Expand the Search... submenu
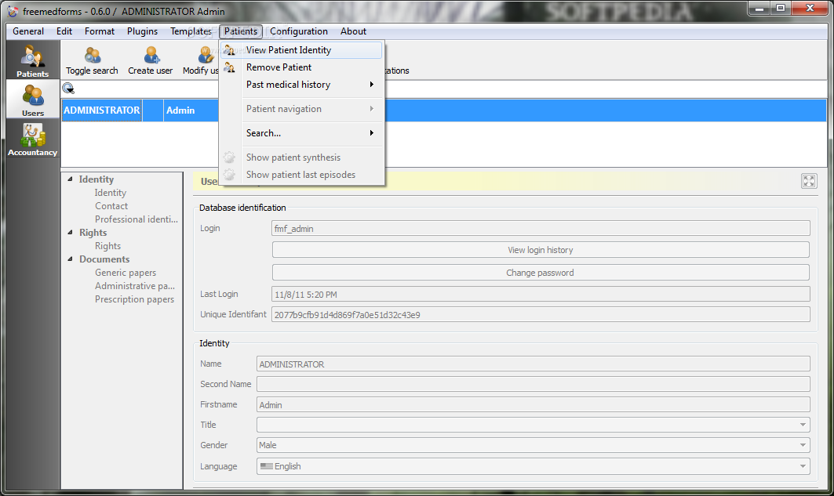Image resolution: width=834 pixels, height=496 pixels. [301, 132]
